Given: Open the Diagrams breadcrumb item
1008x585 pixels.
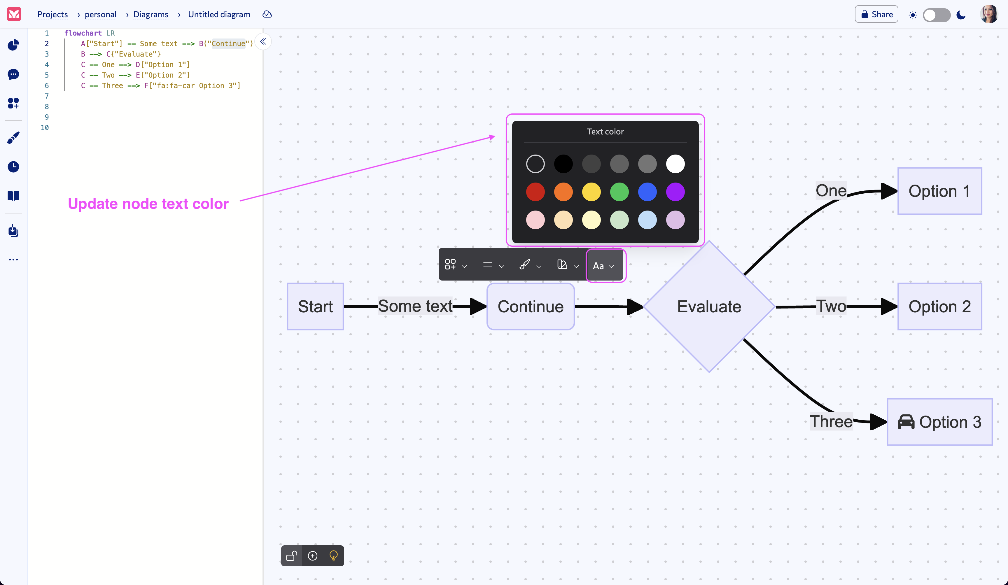Looking at the screenshot, I should (151, 14).
